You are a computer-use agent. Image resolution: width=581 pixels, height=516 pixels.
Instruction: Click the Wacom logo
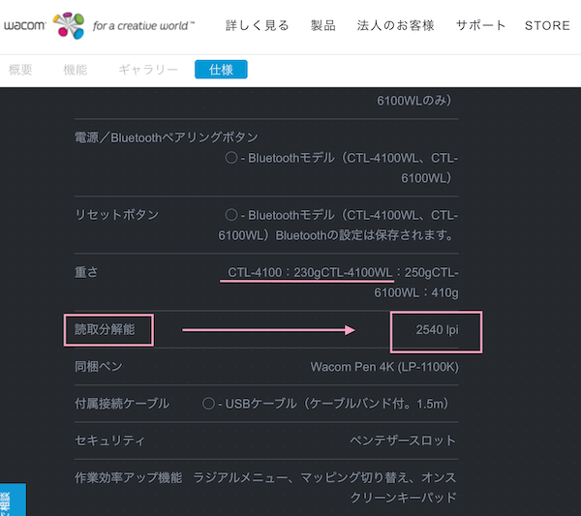(x=25, y=25)
